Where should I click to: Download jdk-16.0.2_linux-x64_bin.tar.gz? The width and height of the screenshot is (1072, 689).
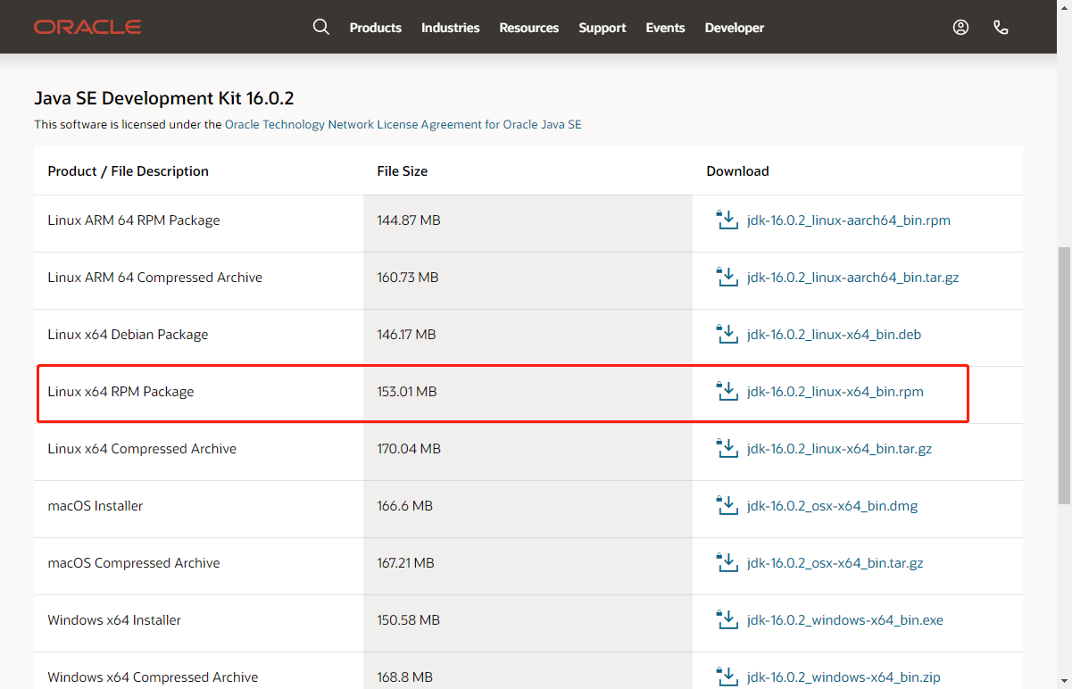(839, 449)
